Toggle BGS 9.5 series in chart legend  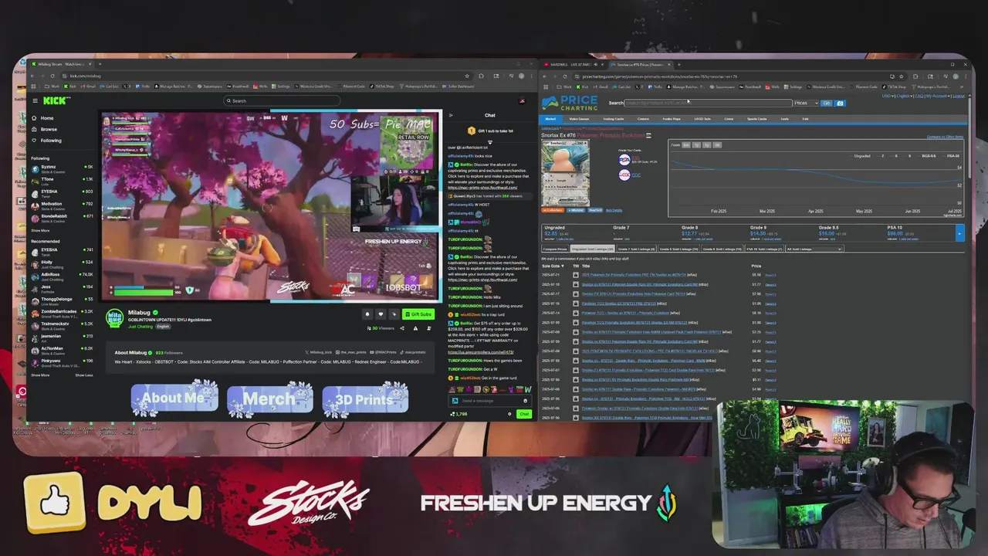pyautogui.click(x=927, y=156)
